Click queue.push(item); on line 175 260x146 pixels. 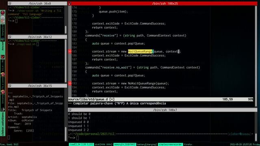click(113, 12)
